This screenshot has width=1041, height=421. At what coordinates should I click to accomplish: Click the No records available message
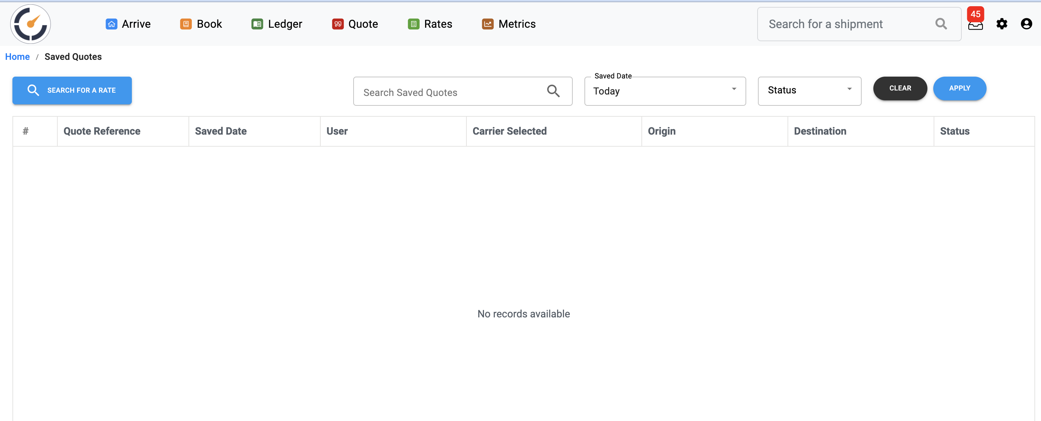[x=523, y=314]
